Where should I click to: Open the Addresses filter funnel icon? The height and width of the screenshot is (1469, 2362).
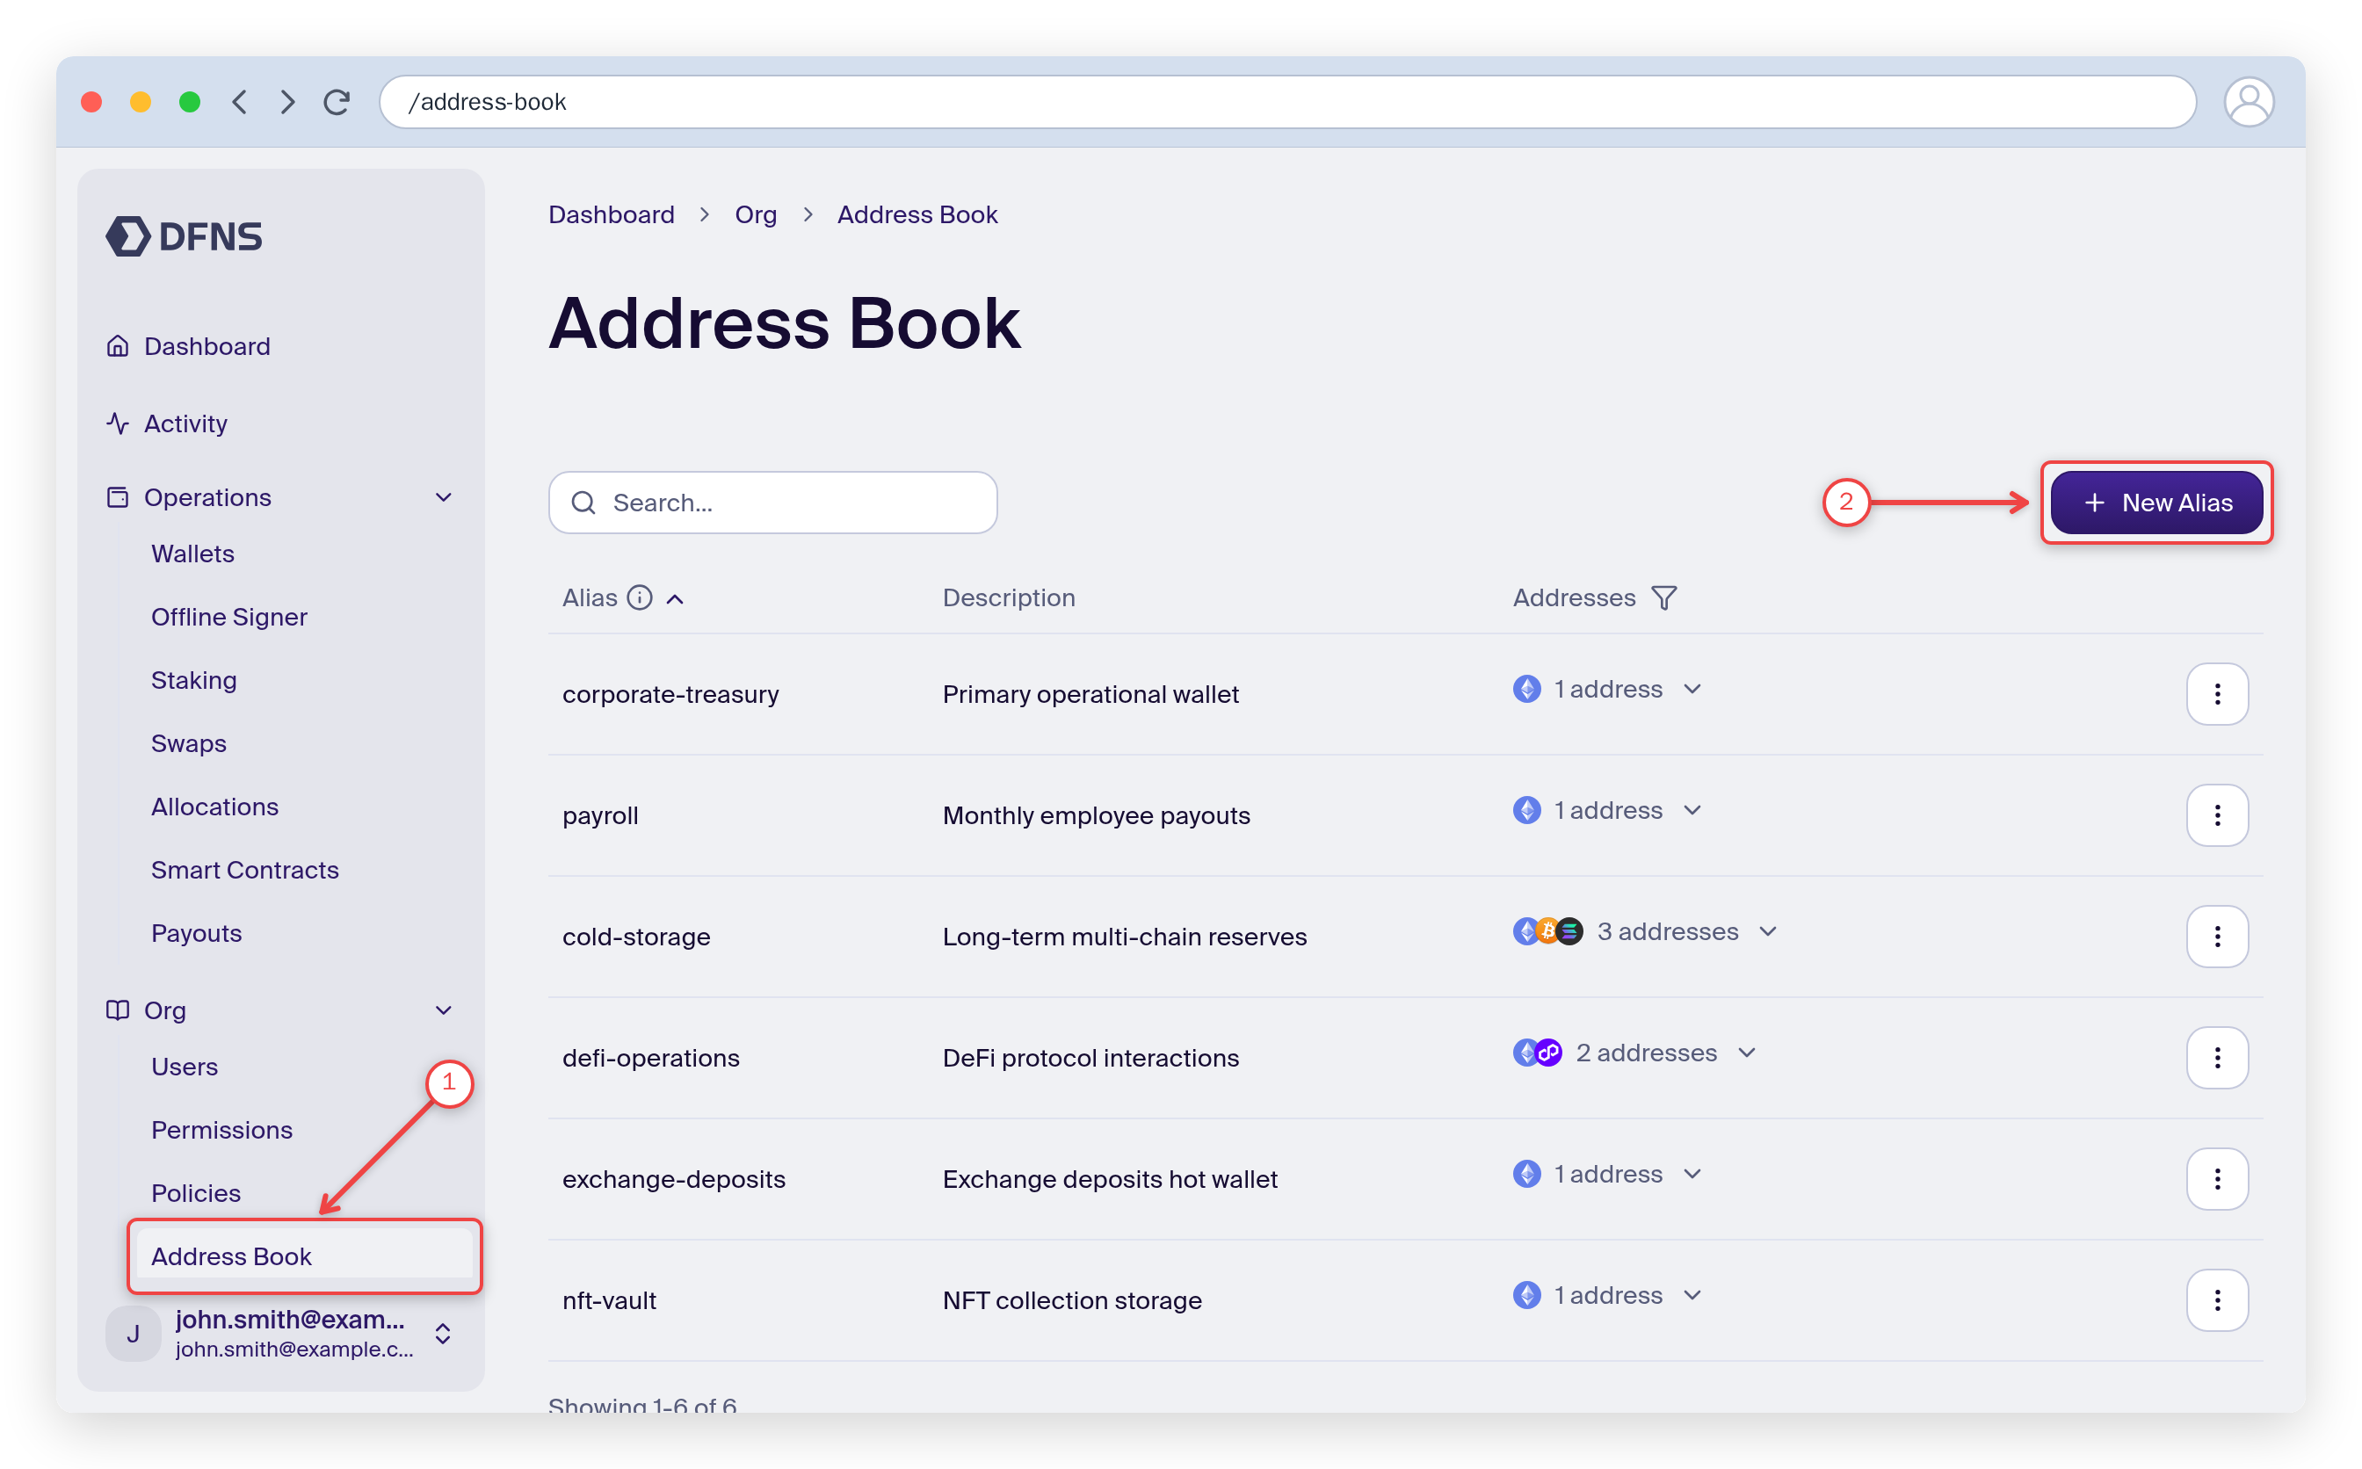1664,597
